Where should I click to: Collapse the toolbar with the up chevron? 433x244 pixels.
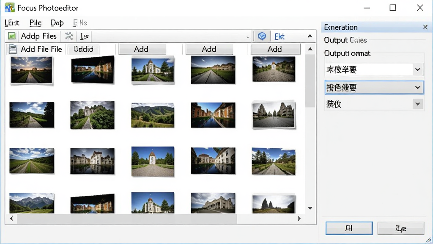tap(310, 36)
